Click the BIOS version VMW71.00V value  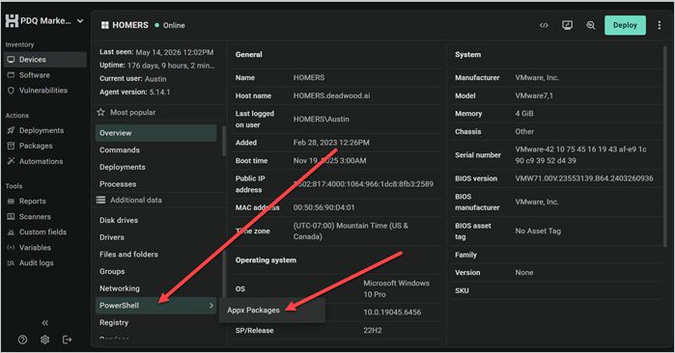[584, 178]
